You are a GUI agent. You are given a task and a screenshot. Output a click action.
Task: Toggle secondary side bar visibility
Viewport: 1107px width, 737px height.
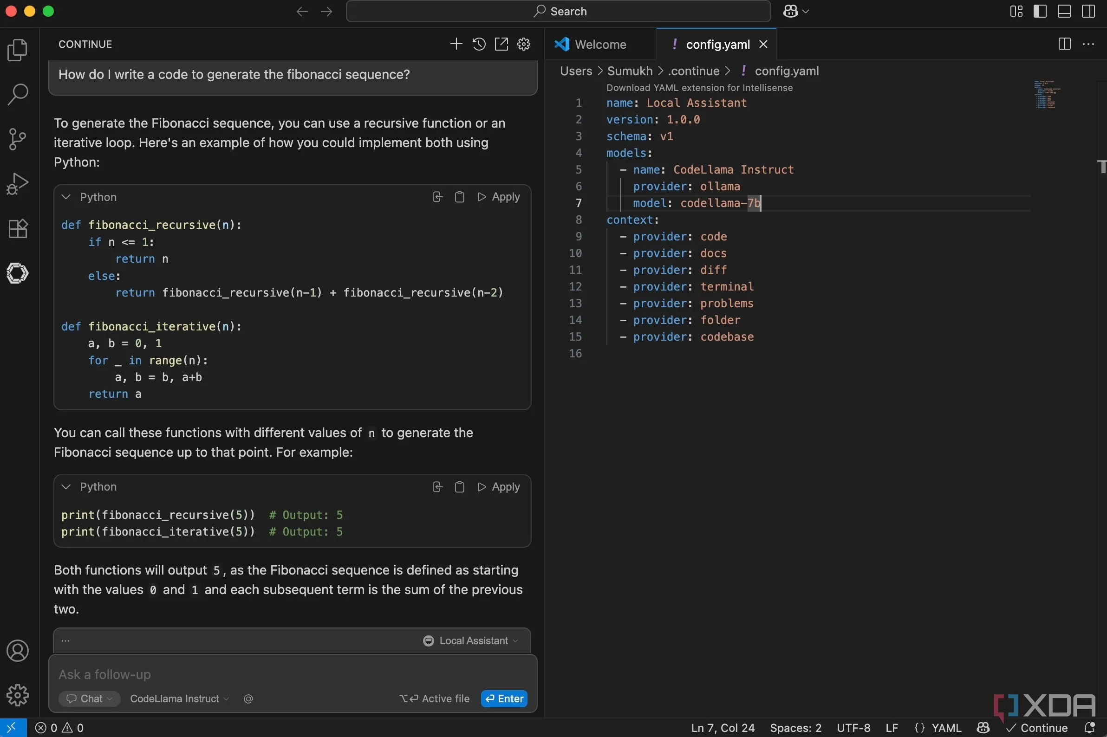pos(1088,11)
